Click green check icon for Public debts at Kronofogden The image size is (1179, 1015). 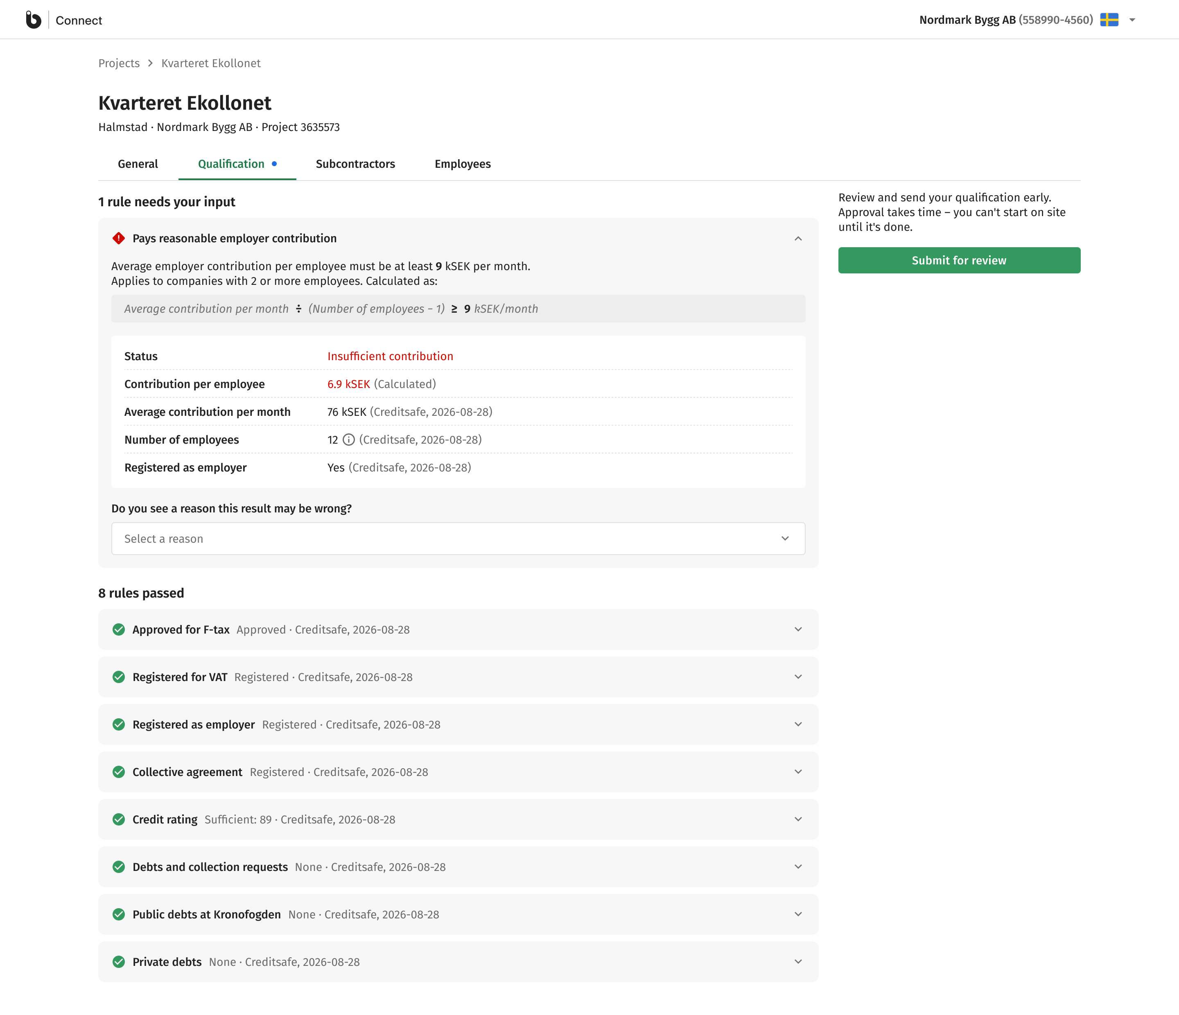(118, 914)
